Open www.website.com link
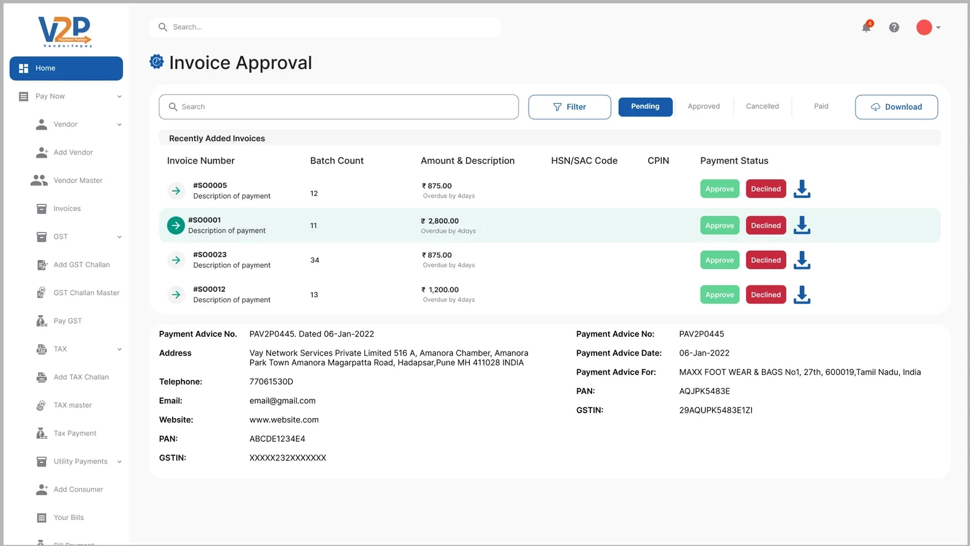This screenshot has height=546, width=970. 284,419
